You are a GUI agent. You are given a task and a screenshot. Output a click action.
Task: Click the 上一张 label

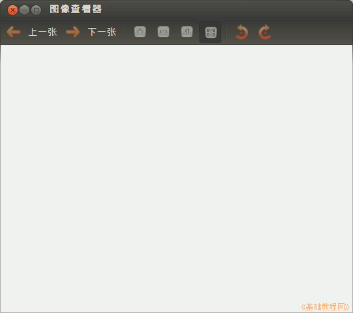click(x=43, y=32)
